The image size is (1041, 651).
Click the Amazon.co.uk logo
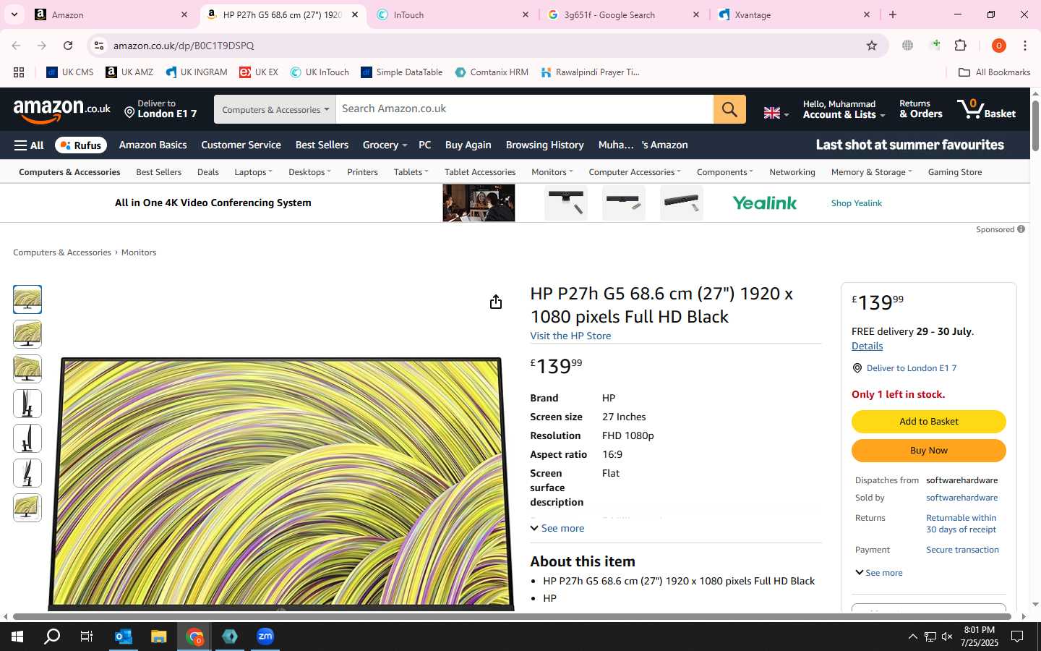(62, 110)
